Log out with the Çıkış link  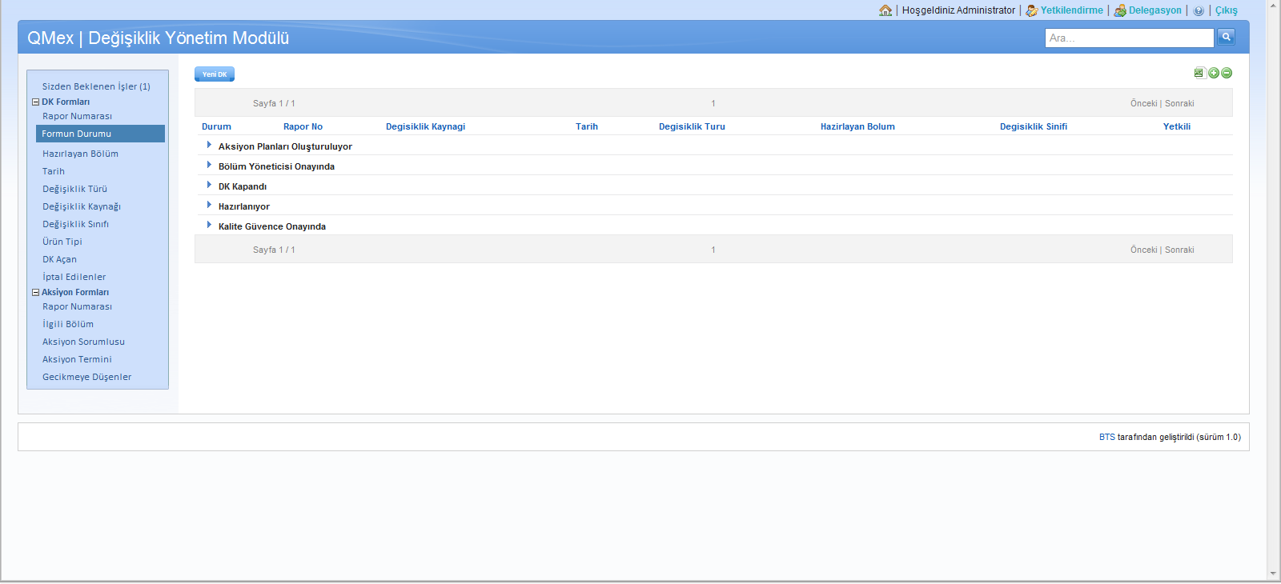(x=1226, y=10)
